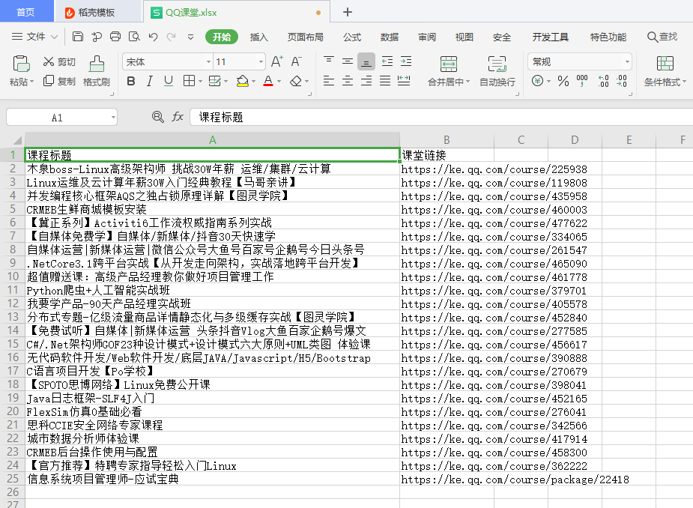
Task: Click the Copy (复制) icon
Action: coord(49,81)
